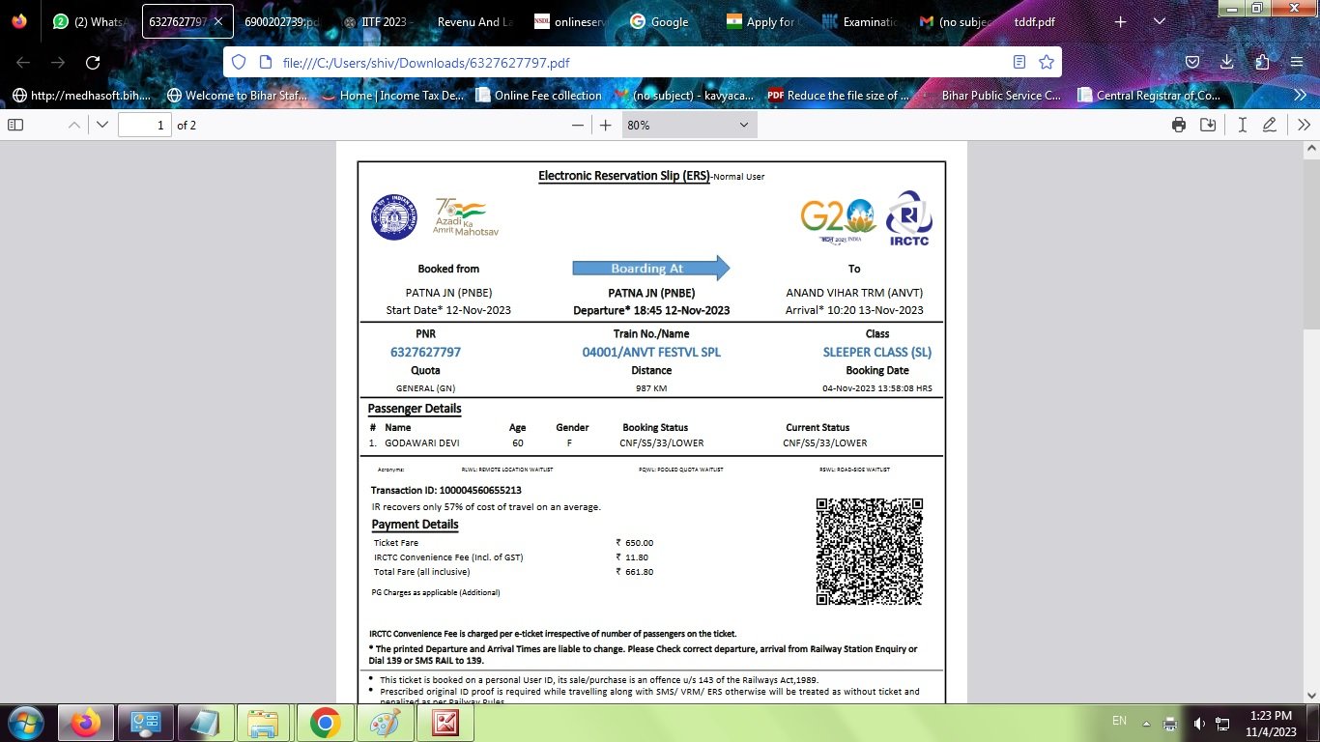Show more bookmarks toolbar items
The image size is (1320, 742).
(x=1300, y=95)
